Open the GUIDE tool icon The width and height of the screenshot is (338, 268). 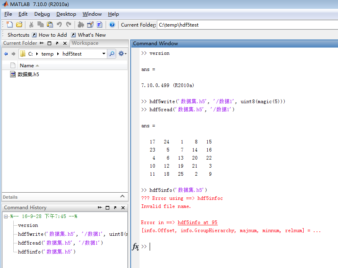pyautogui.click(x=90, y=25)
